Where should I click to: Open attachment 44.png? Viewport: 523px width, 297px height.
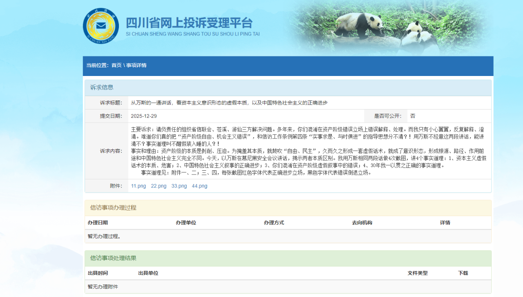[x=199, y=186]
